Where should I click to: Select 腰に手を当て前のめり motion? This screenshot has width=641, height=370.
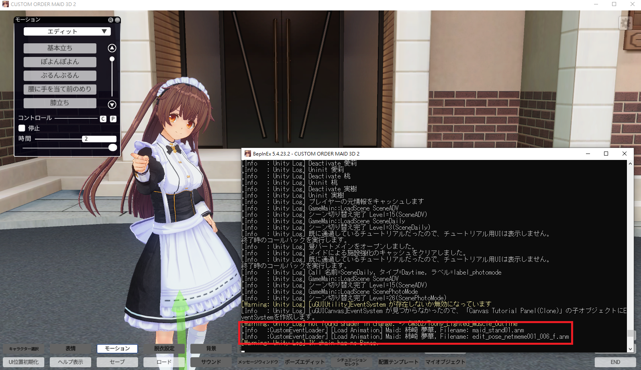click(60, 89)
